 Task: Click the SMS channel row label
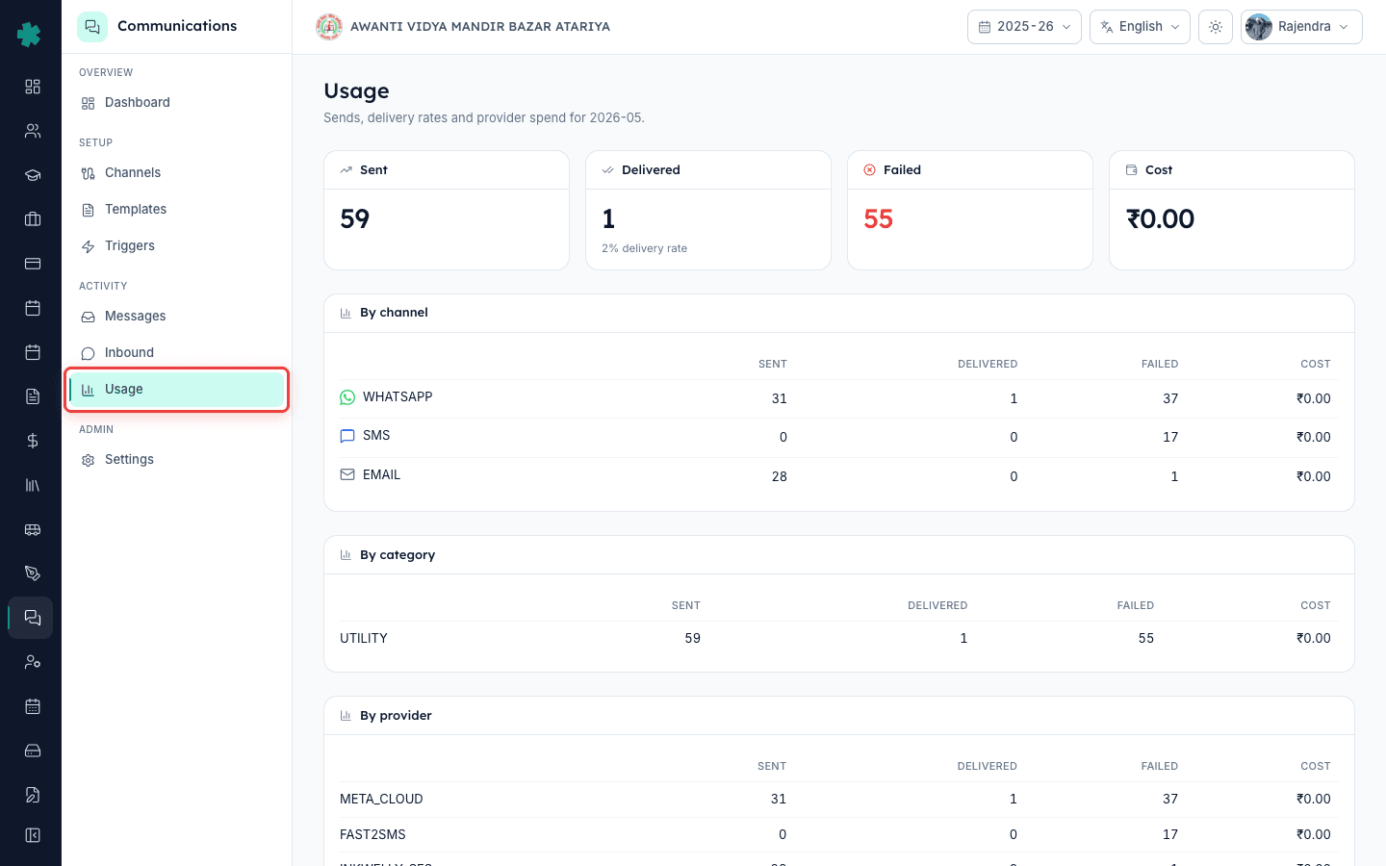pos(376,436)
